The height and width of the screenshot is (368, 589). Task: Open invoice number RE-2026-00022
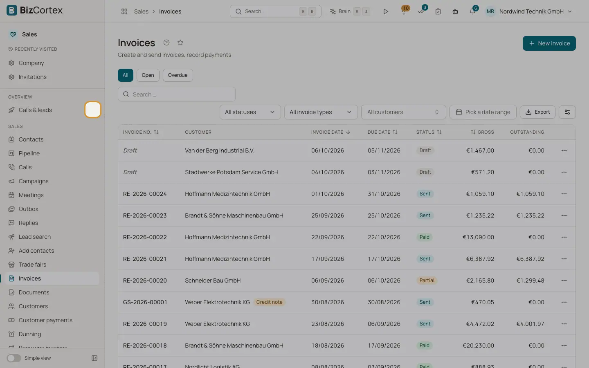click(145, 237)
